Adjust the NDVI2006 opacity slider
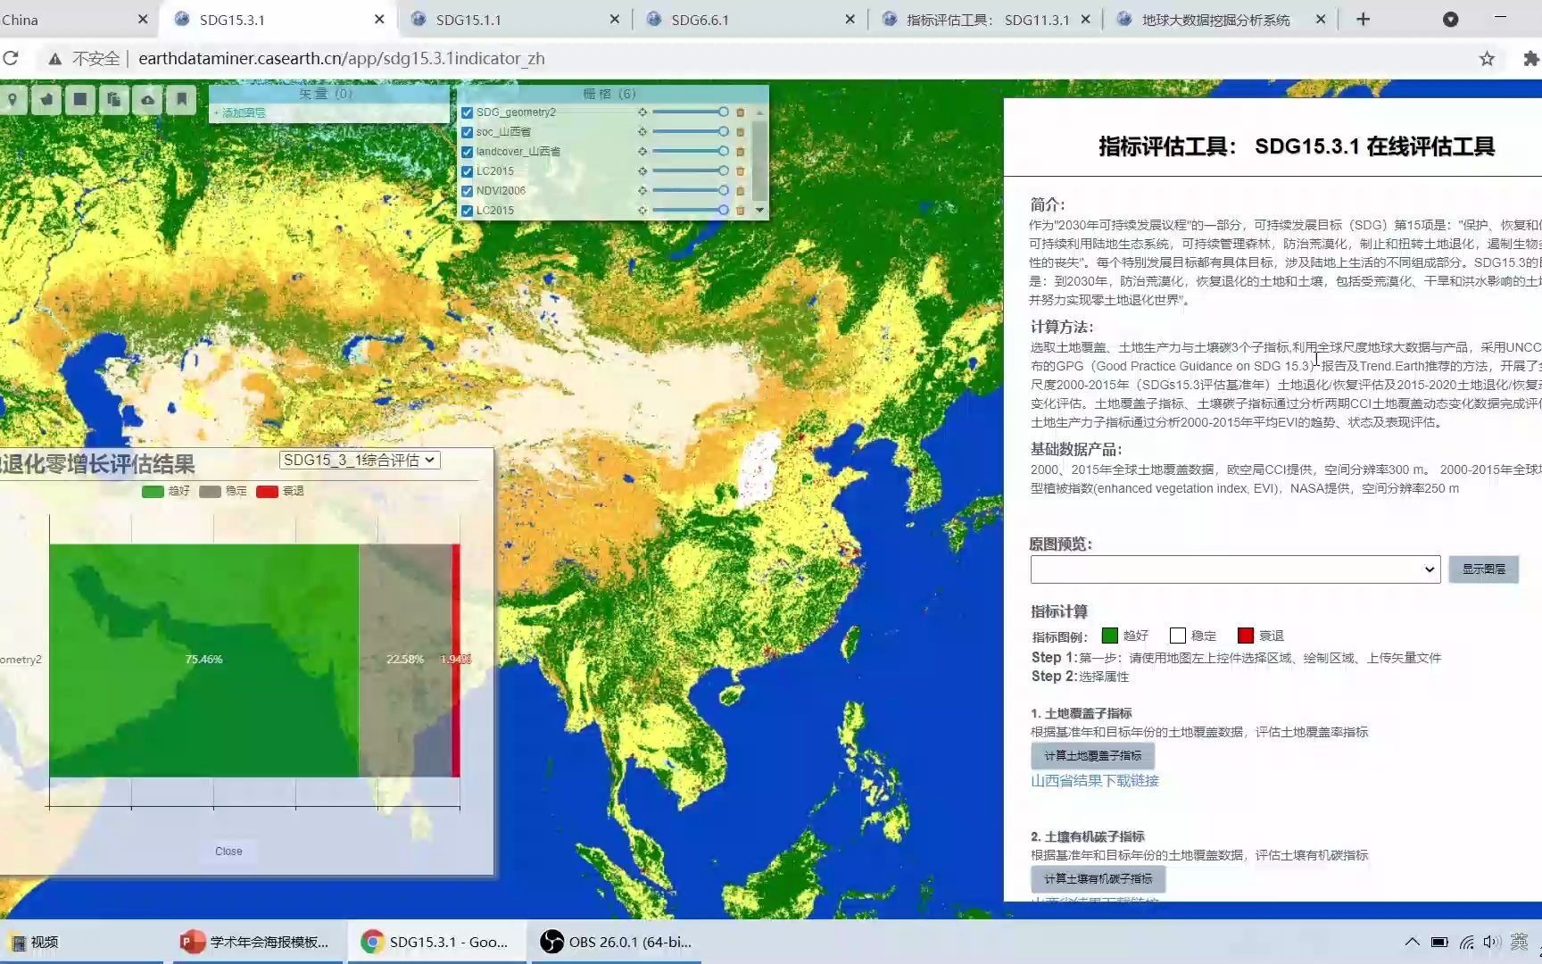The height and width of the screenshot is (964, 1542). point(690,191)
